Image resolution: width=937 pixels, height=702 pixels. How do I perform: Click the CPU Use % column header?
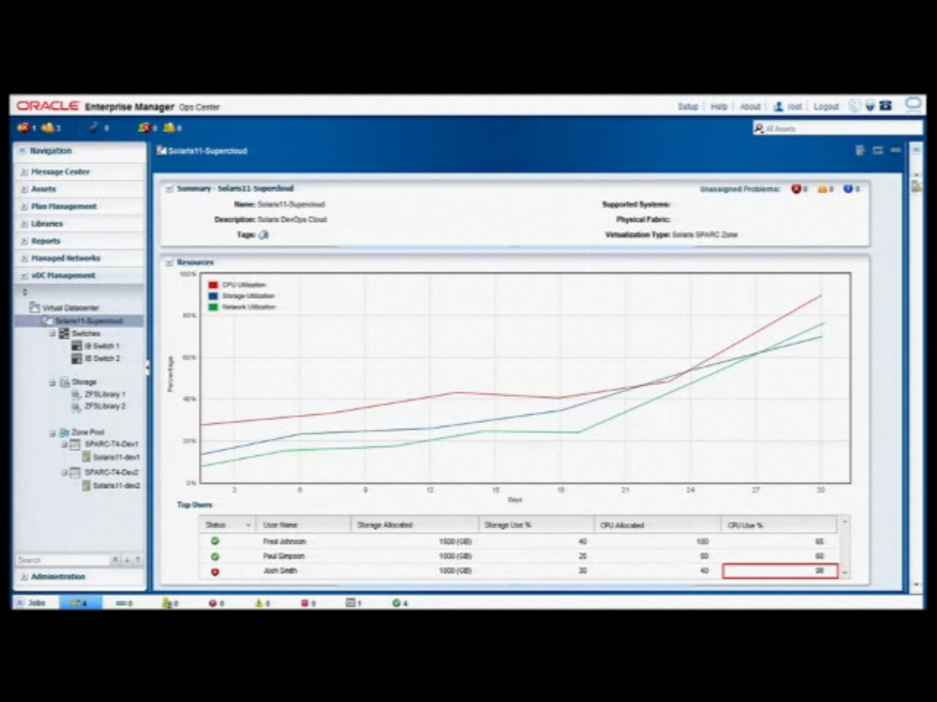click(780, 525)
